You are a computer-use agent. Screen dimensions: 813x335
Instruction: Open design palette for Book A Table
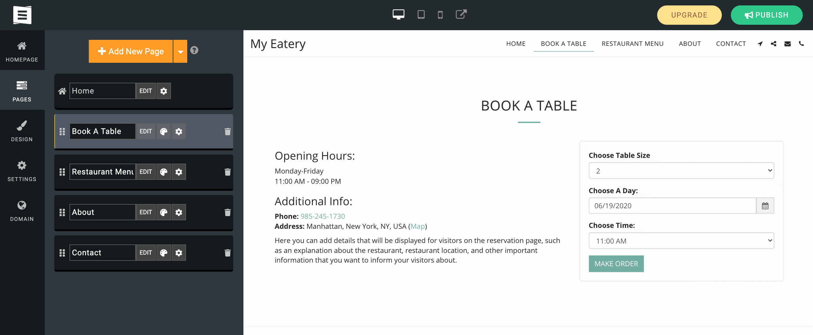163,131
